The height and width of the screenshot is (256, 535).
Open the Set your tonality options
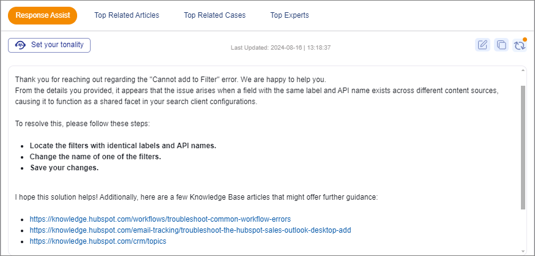pyautogui.click(x=49, y=45)
